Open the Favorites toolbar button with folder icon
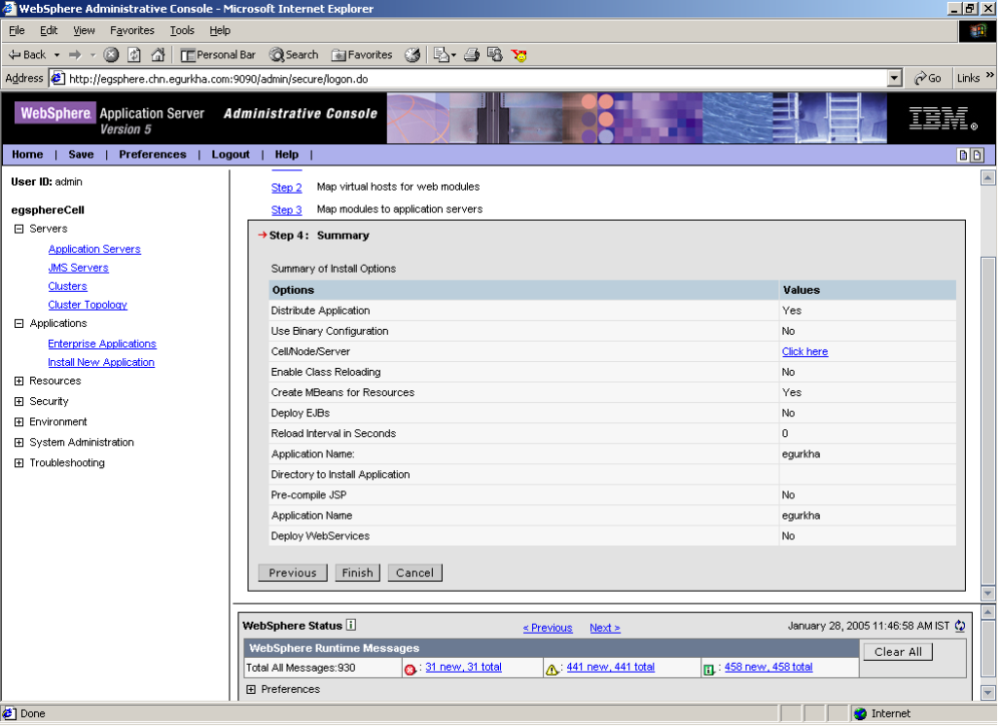This screenshot has height=728, width=1000. point(362,55)
